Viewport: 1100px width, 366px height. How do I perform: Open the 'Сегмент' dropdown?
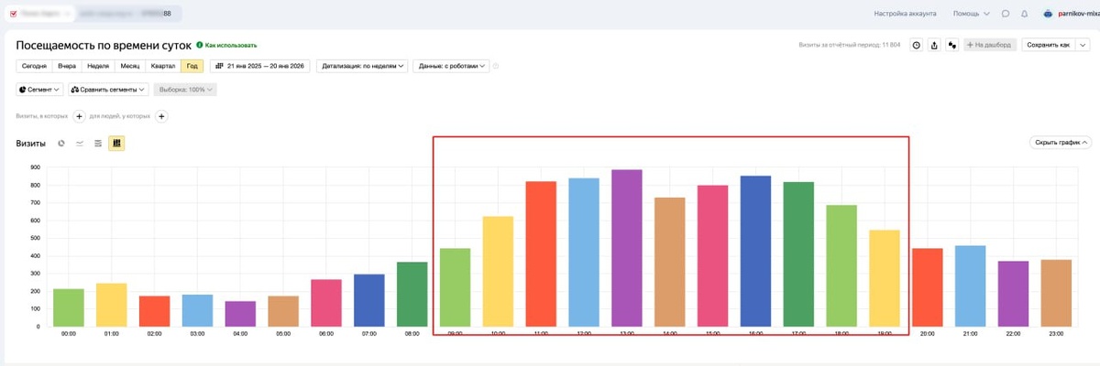39,90
